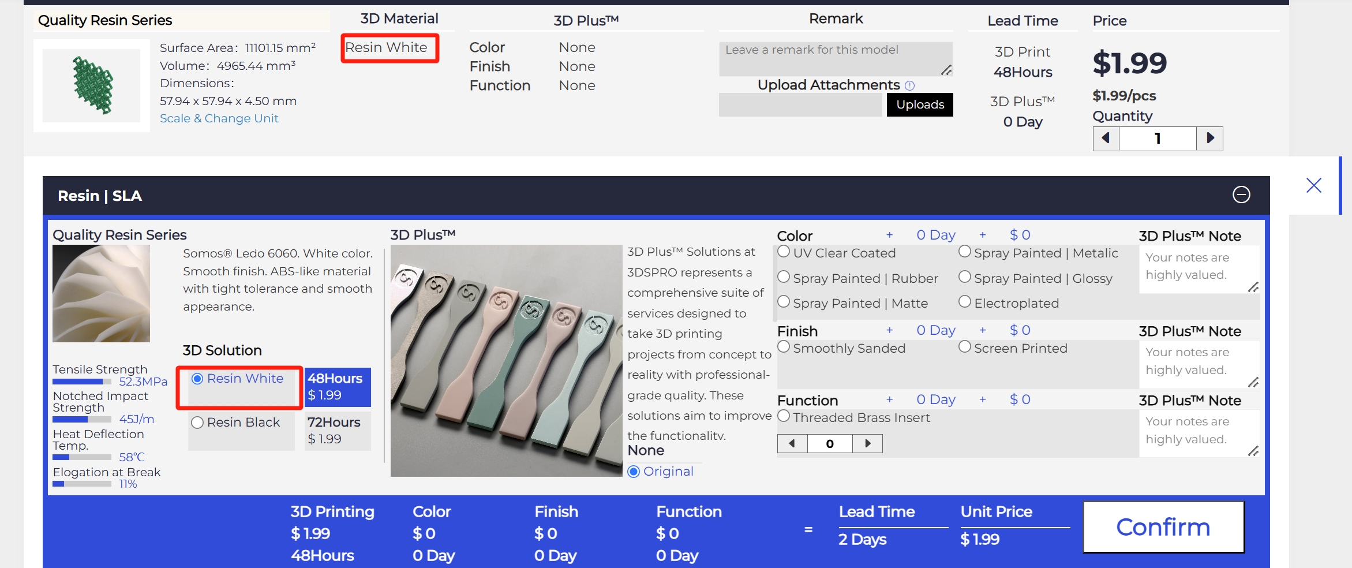Pick Spray Painted Glossy color
Viewport: 1352px width, 568px height.
coord(965,277)
